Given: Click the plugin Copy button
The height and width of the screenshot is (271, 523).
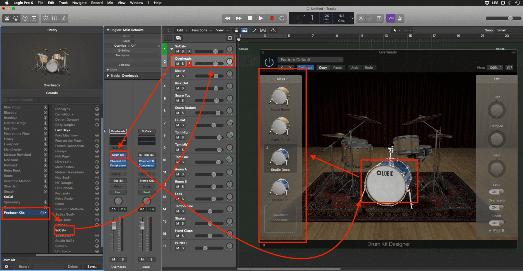Looking at the screenshot, I should [323, 68].
